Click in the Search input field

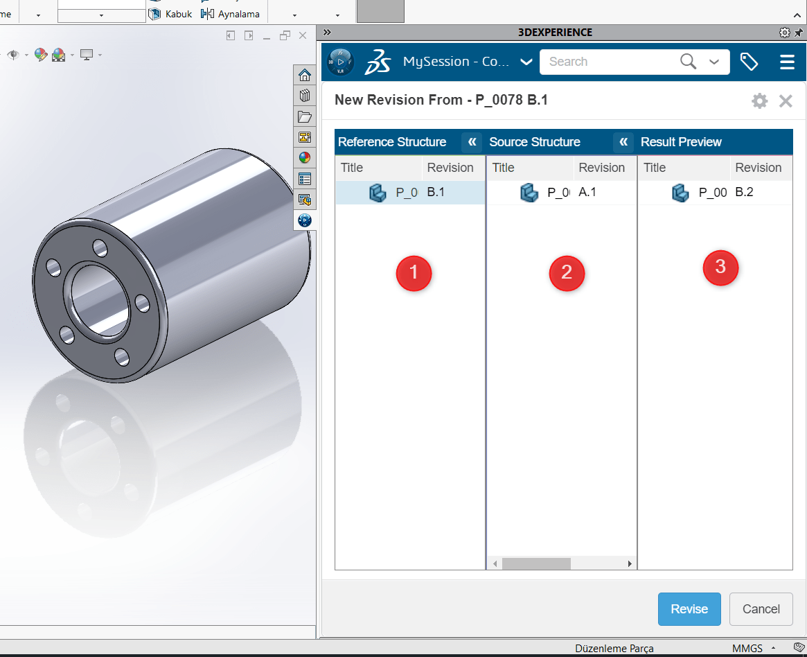coord(610,62)
